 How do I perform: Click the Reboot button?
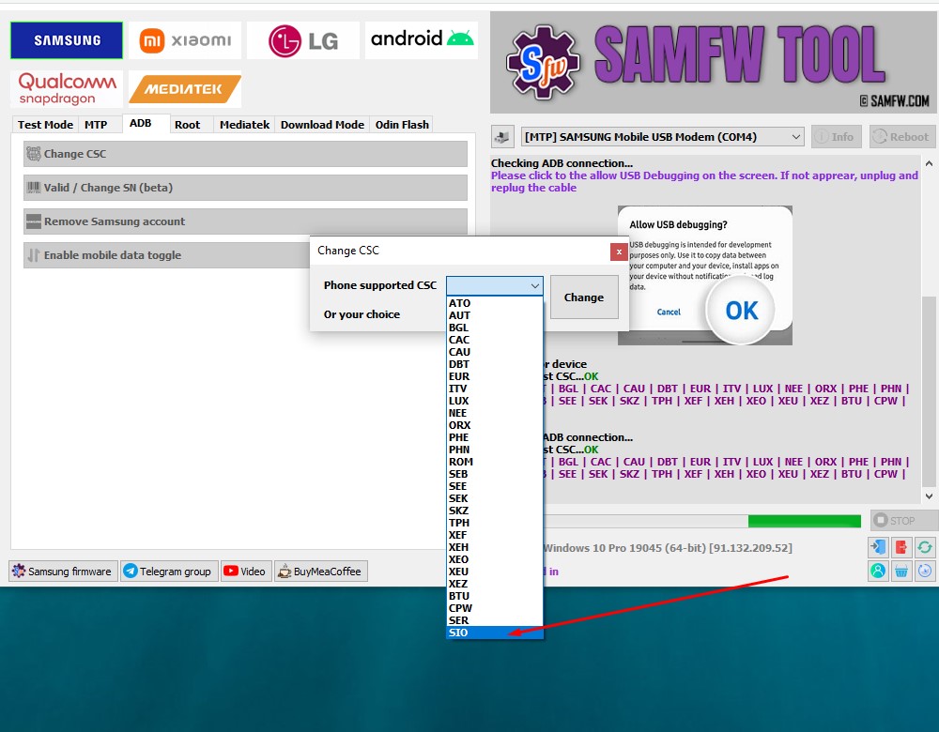click(901, 137)
